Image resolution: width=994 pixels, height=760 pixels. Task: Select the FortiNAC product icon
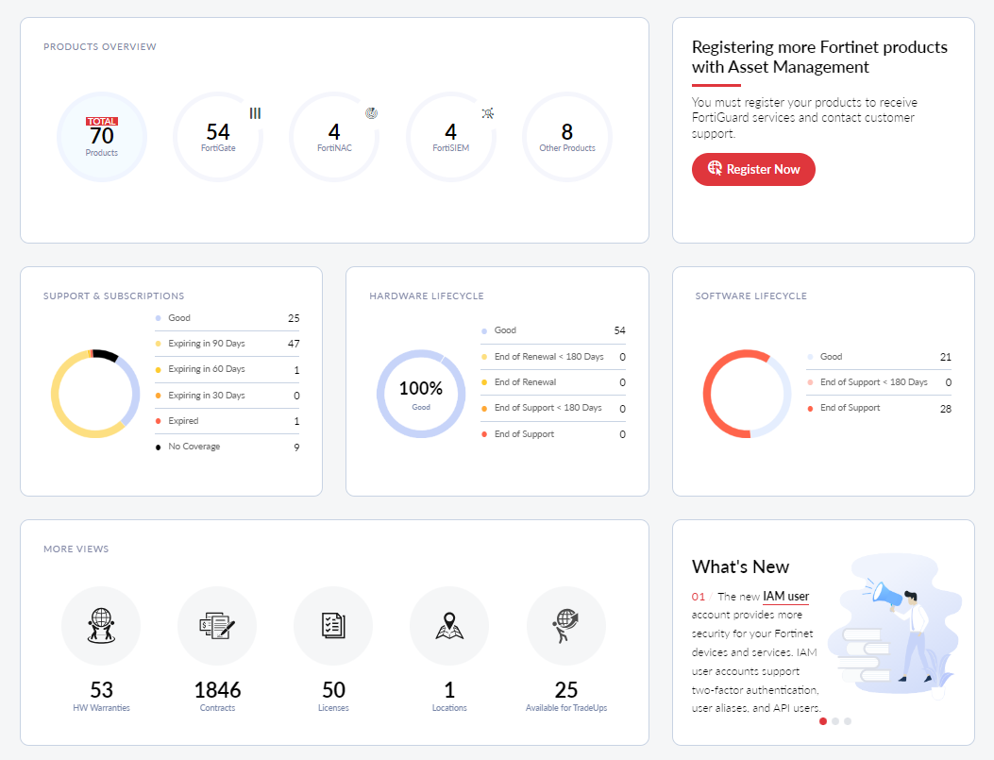(334, 137)
